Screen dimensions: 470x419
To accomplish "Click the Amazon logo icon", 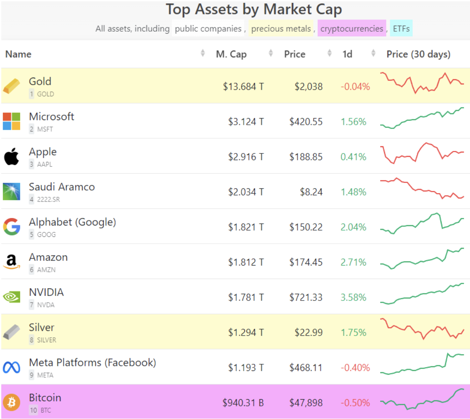I will tap(12, 262).
